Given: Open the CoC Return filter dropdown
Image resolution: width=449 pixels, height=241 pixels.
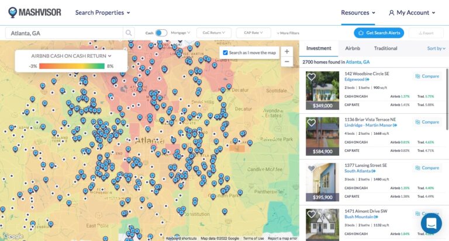Looking at the screenshot, I should tap(213, 33).
